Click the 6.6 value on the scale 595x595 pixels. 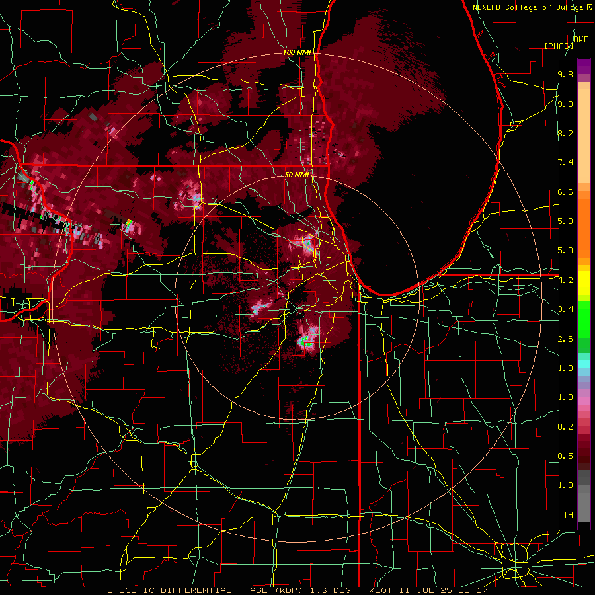(565, 192)
